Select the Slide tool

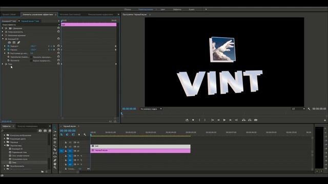click(x=55, y=157)
